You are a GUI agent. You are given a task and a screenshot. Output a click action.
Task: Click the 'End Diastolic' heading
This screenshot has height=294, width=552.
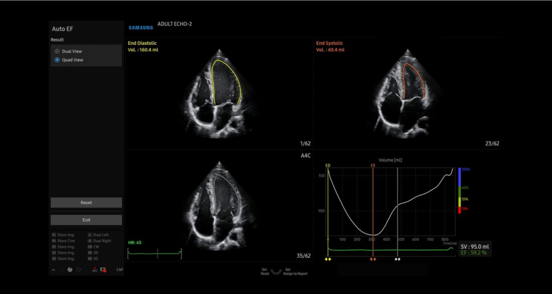coord(142,43)
